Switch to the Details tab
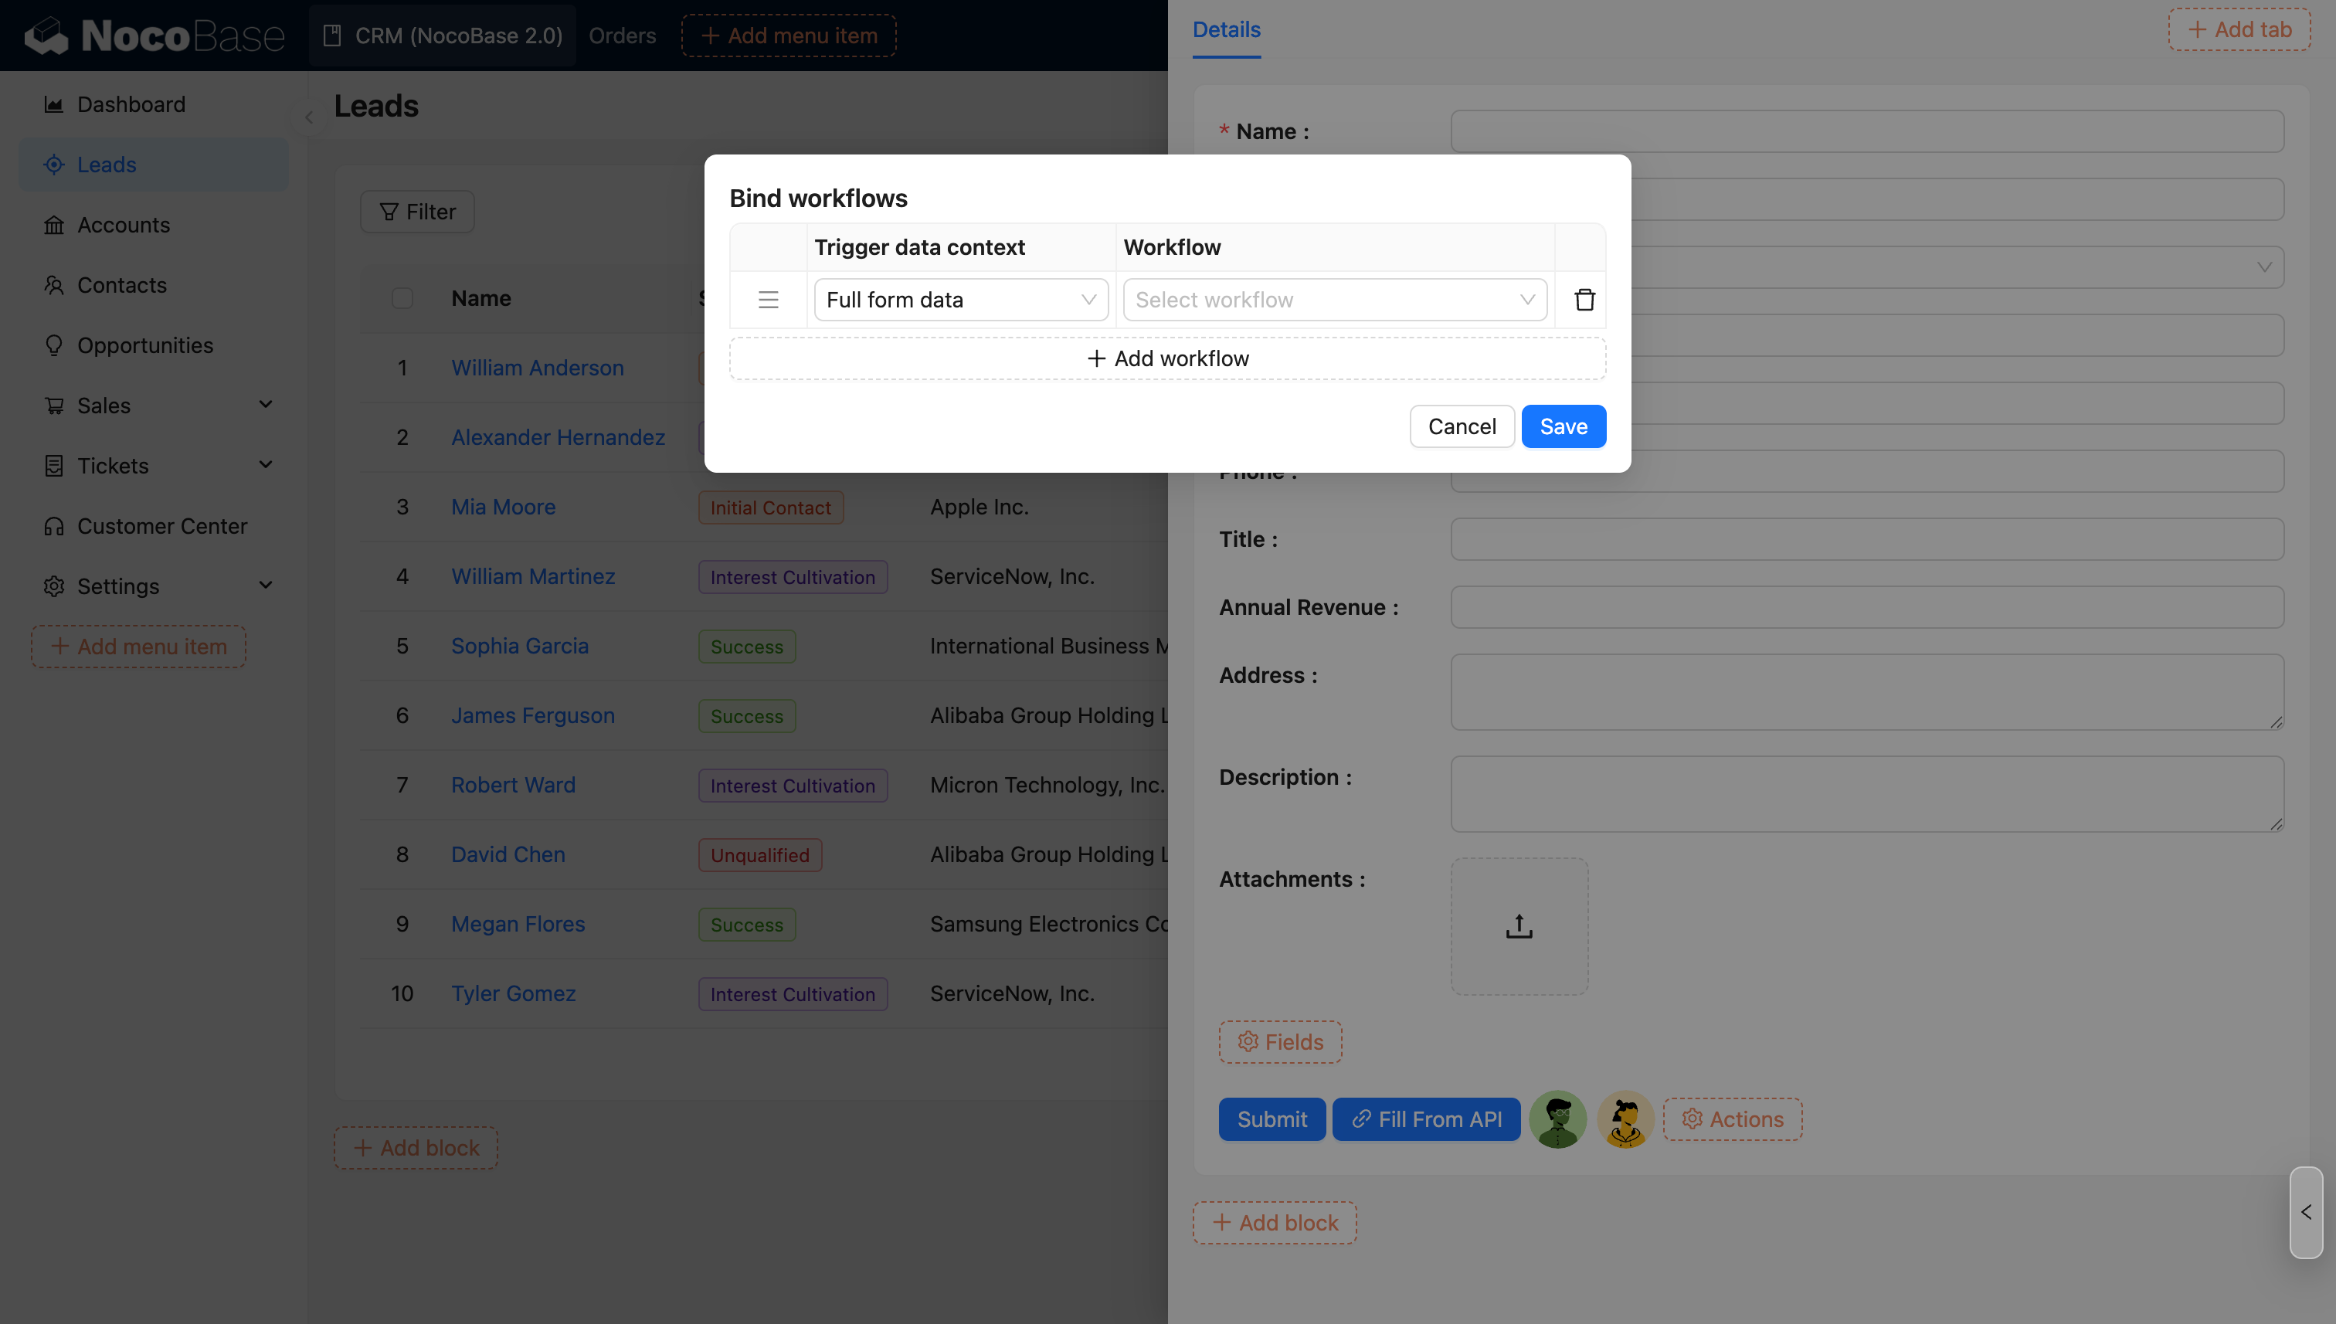The image size is (2336, 1324). 1226,30
